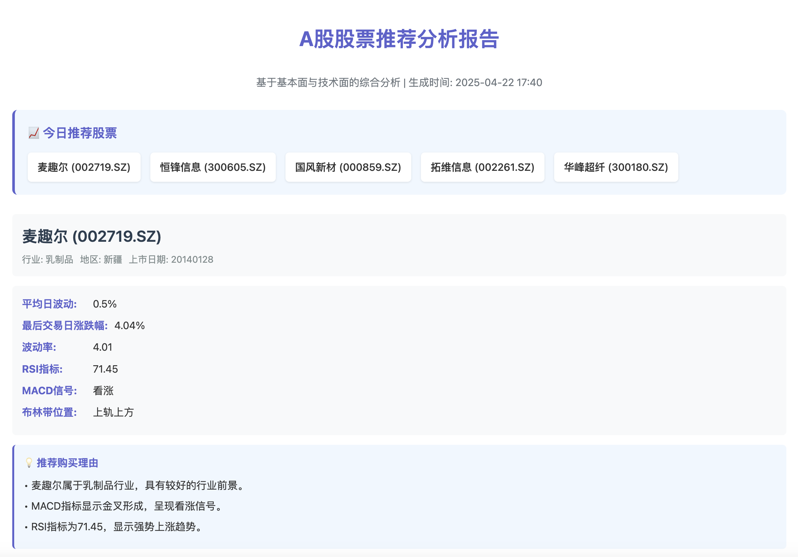Click the 4.01 volatility value
The image size is (798, 557).
103,347
